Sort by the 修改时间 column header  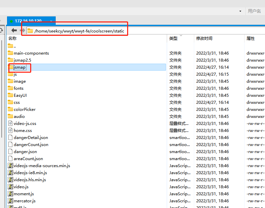[x=204, y=38]
